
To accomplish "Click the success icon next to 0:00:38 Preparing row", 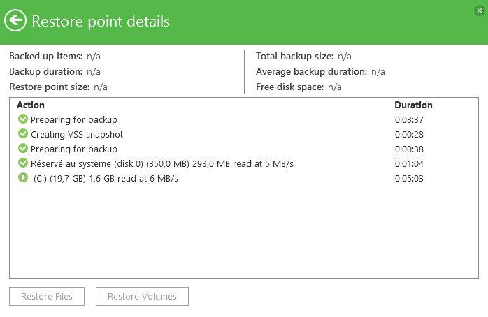I will pyautogui.click(x=22, y=149).
